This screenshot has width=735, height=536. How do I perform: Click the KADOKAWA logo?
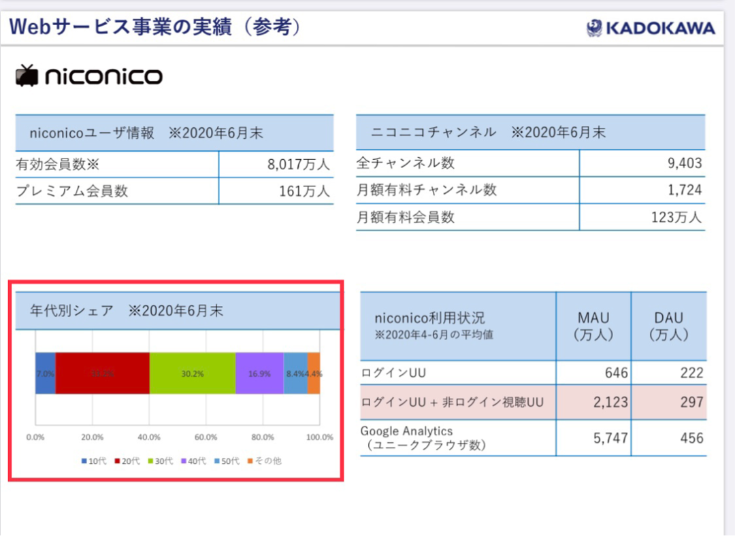[x=650, y=28]
